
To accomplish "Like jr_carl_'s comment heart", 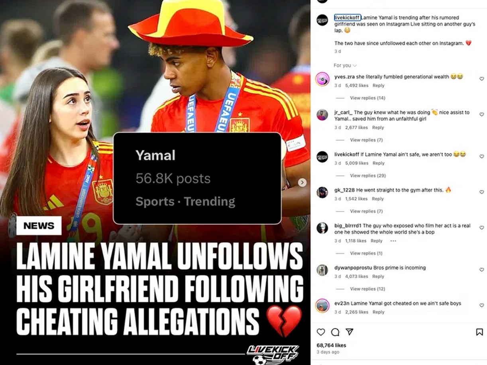I will [x=481, y=115].
